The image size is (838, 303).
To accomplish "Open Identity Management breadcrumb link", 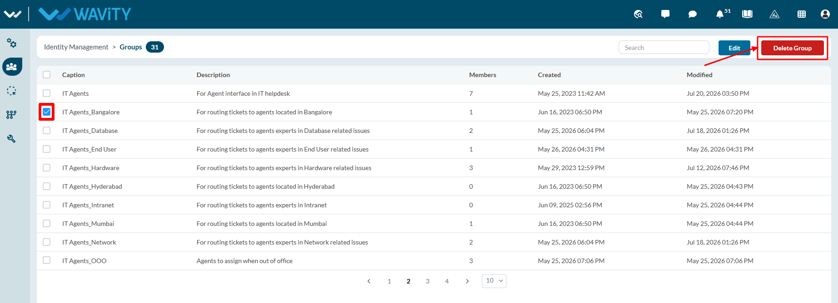I will click(x=76, y=47).
